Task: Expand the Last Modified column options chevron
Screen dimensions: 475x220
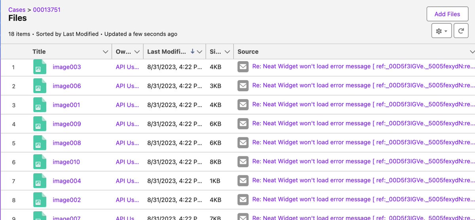Action: pos(200,52)
